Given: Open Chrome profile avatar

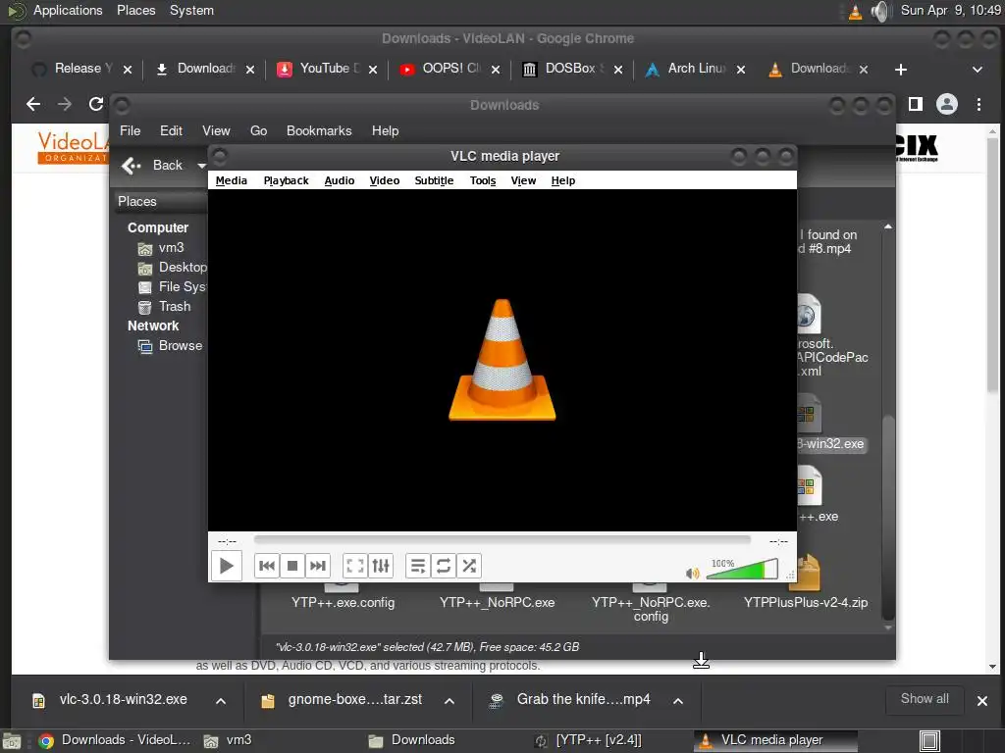Looking at the screenshot, I should pyautogui.click(x=947, y=104).
